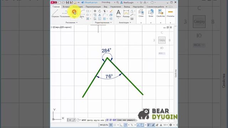Toggle object snap in status bar
228x128 pixels.
pyautogui.click(x=142, y=125)
